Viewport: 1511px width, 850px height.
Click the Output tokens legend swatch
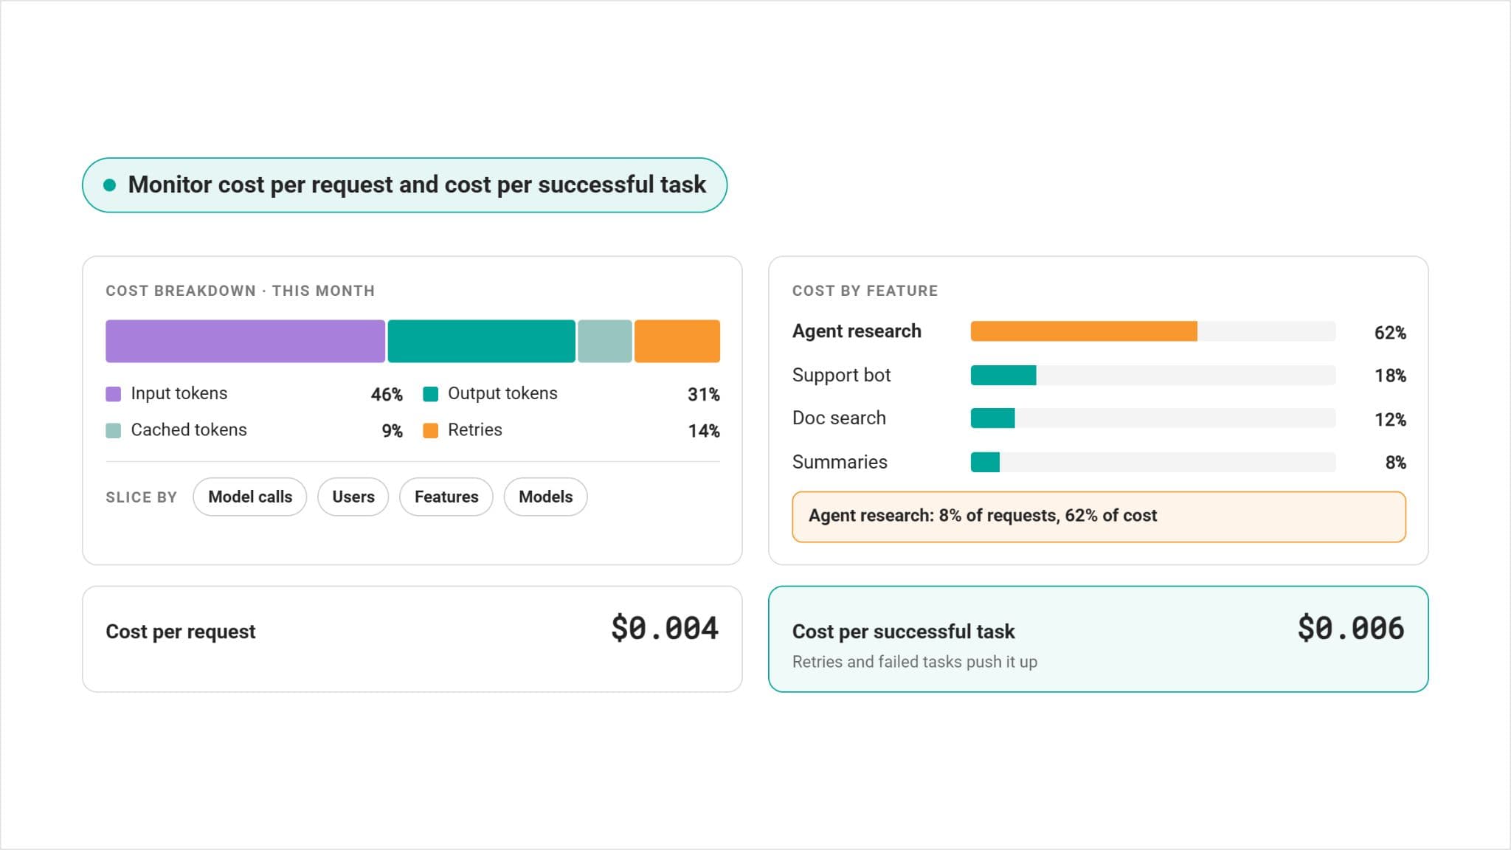pos(430,394)
